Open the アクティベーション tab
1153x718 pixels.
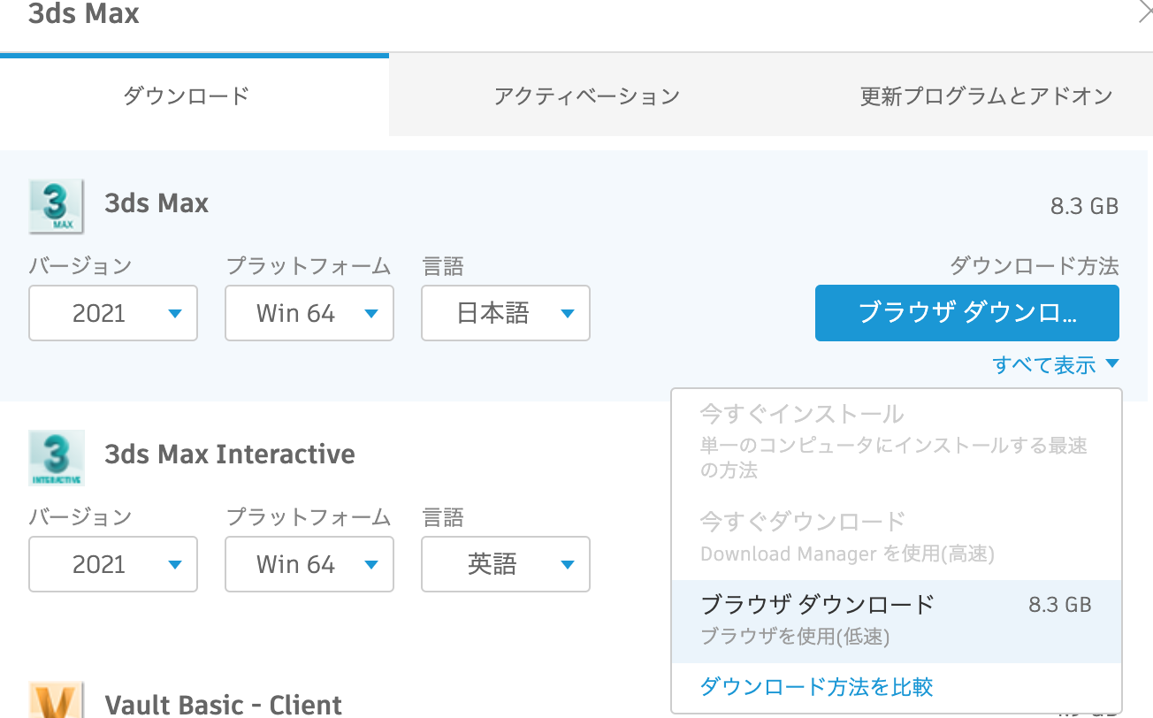(x=586, y=95)
